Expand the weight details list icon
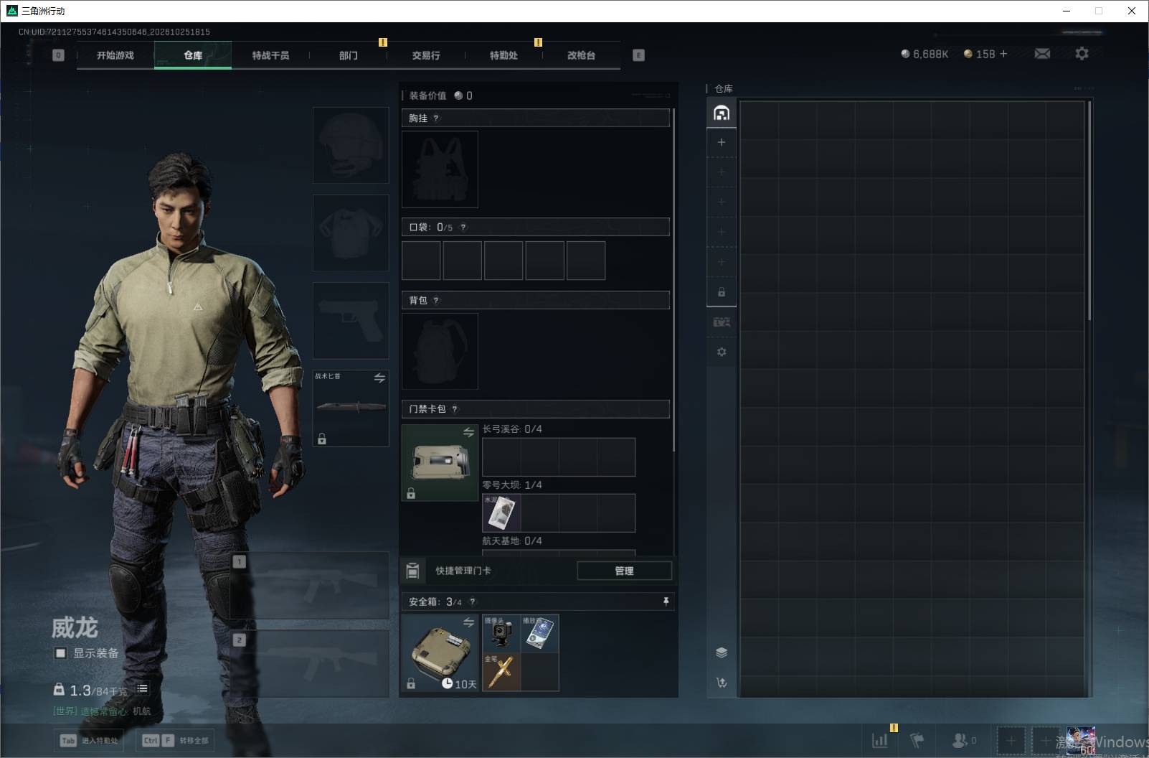Viewport: 1149px width, 758px height. click(x=143, y=689)
